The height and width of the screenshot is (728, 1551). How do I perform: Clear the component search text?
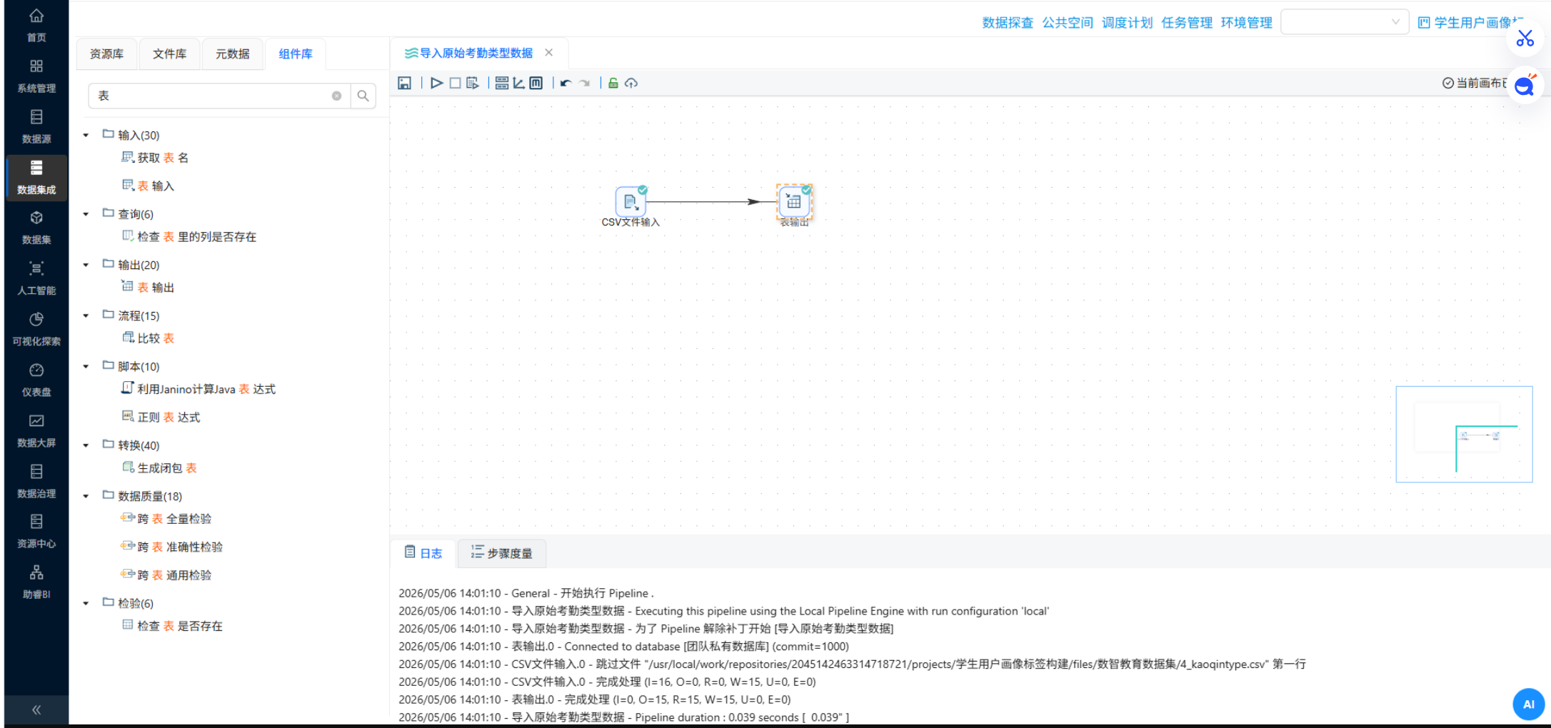pos(336,96)
